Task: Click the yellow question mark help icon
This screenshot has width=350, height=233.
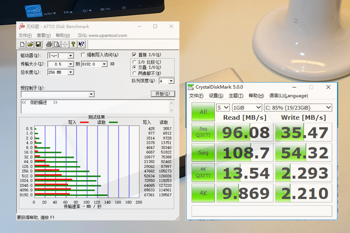Action: tap(73, 44)
